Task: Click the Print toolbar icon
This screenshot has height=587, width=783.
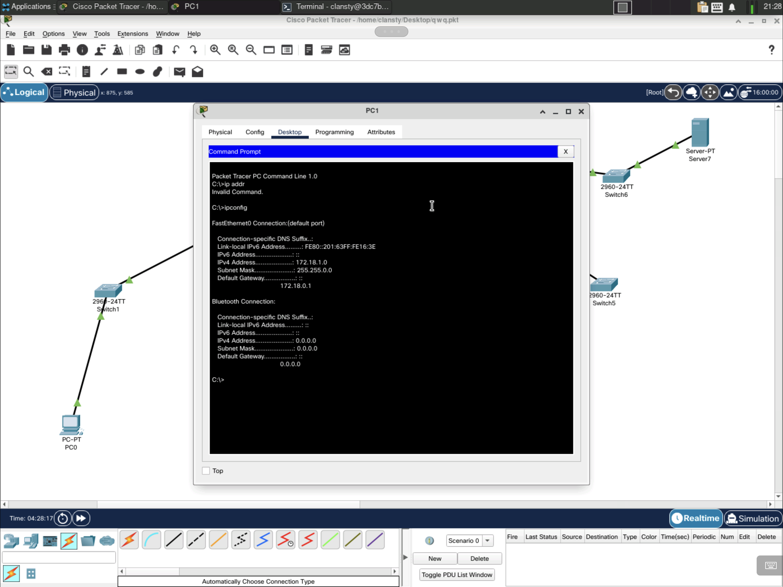Action: (x=64, y=50)
